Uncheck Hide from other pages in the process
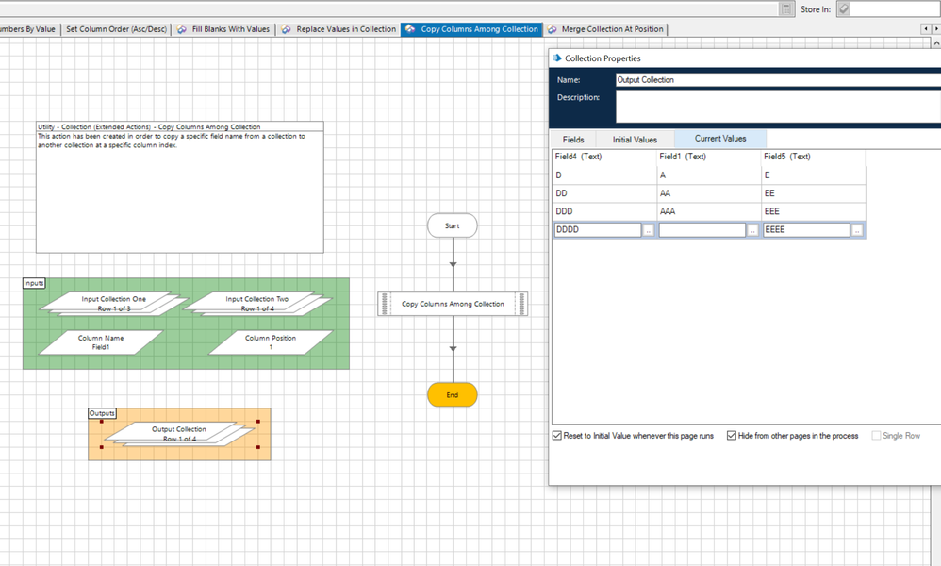 pos(732,436)
